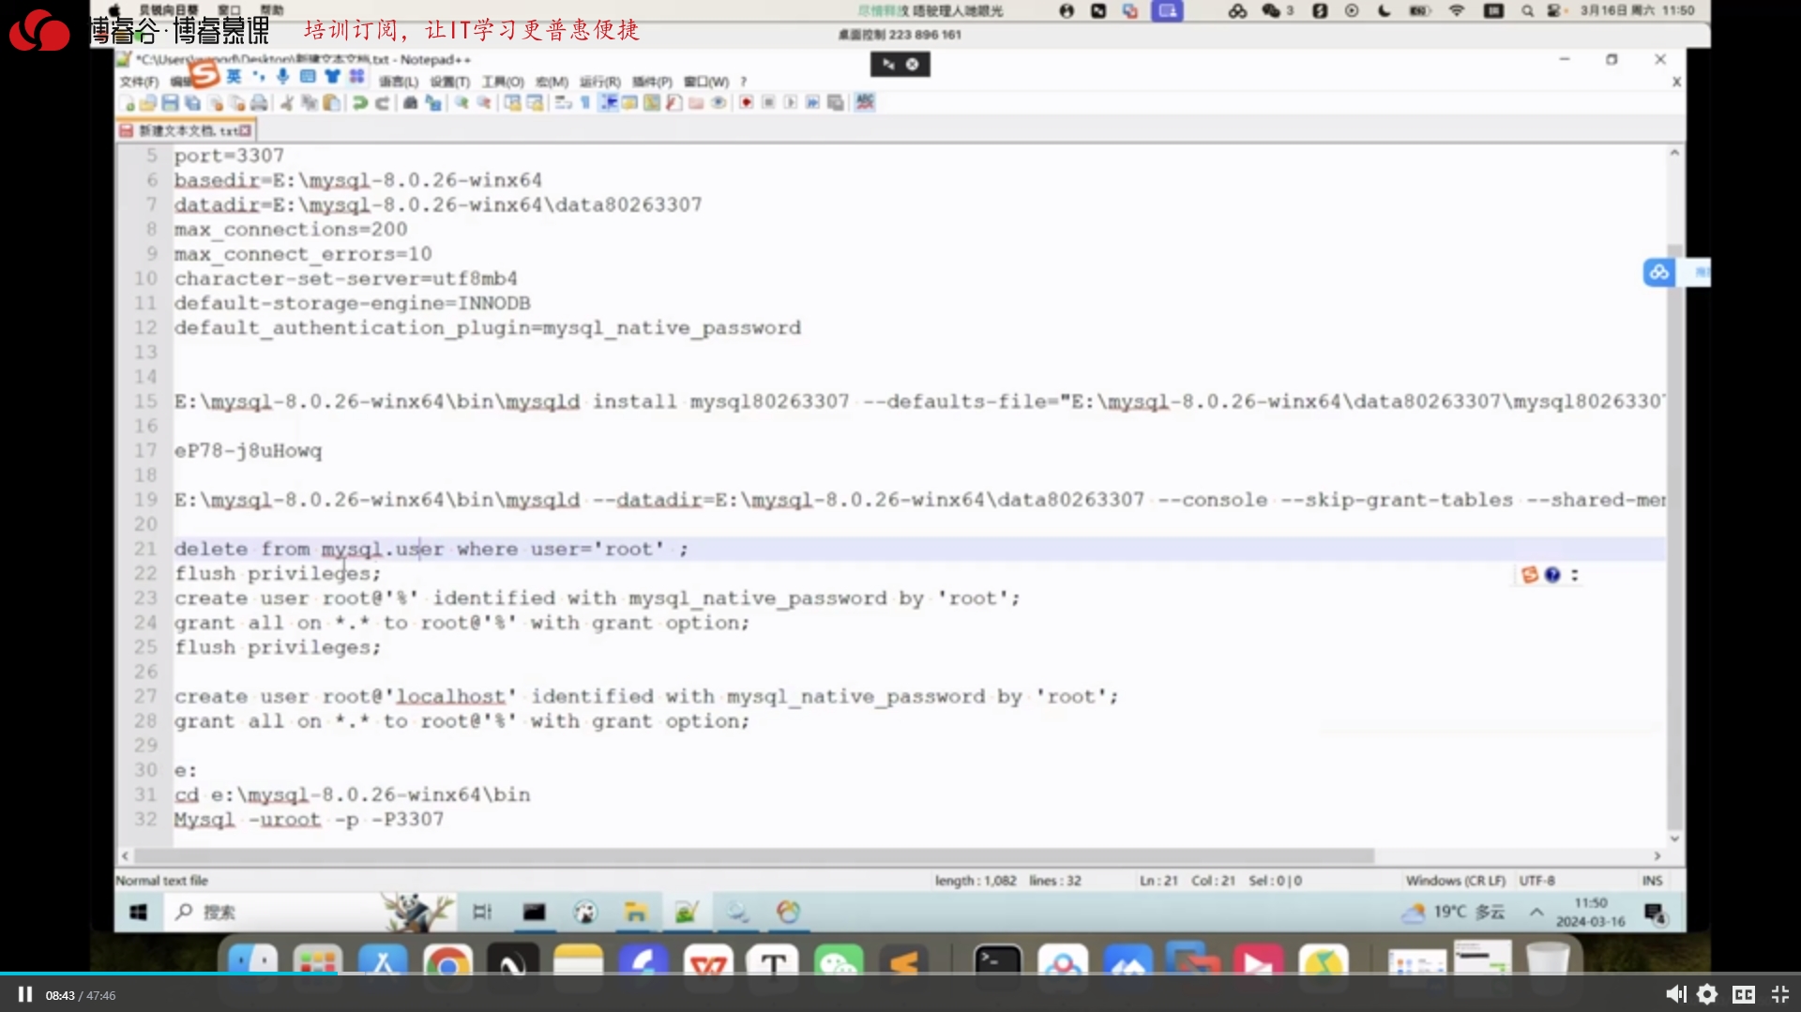Toggle Sogou English/Chinese mode button

pyautogui.click(x=234, y=76)
